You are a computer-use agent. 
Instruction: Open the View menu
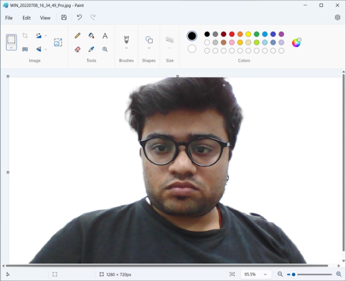tap(45, 18)
